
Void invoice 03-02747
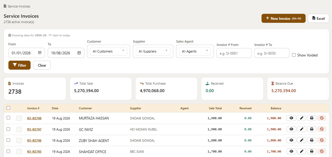(x=322, y=129)
